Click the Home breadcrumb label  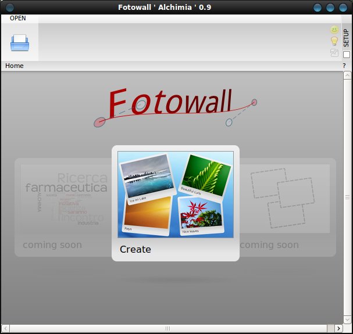pyautogui.click(x=15, y=66)
